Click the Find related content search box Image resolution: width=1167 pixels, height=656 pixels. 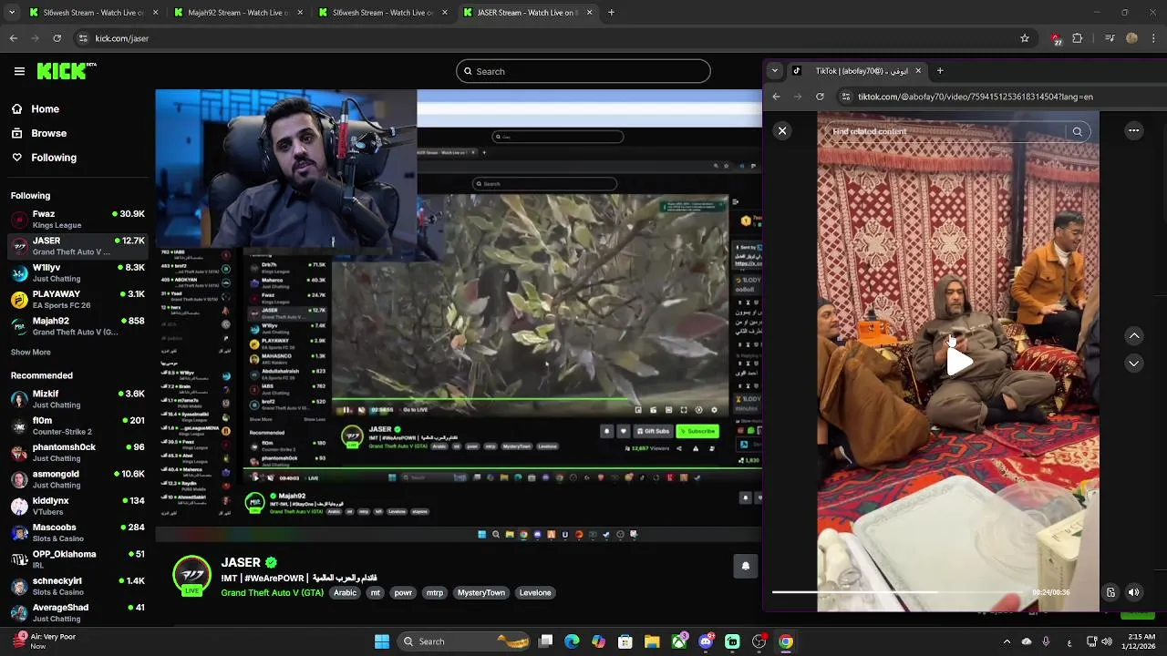point(946,131)
